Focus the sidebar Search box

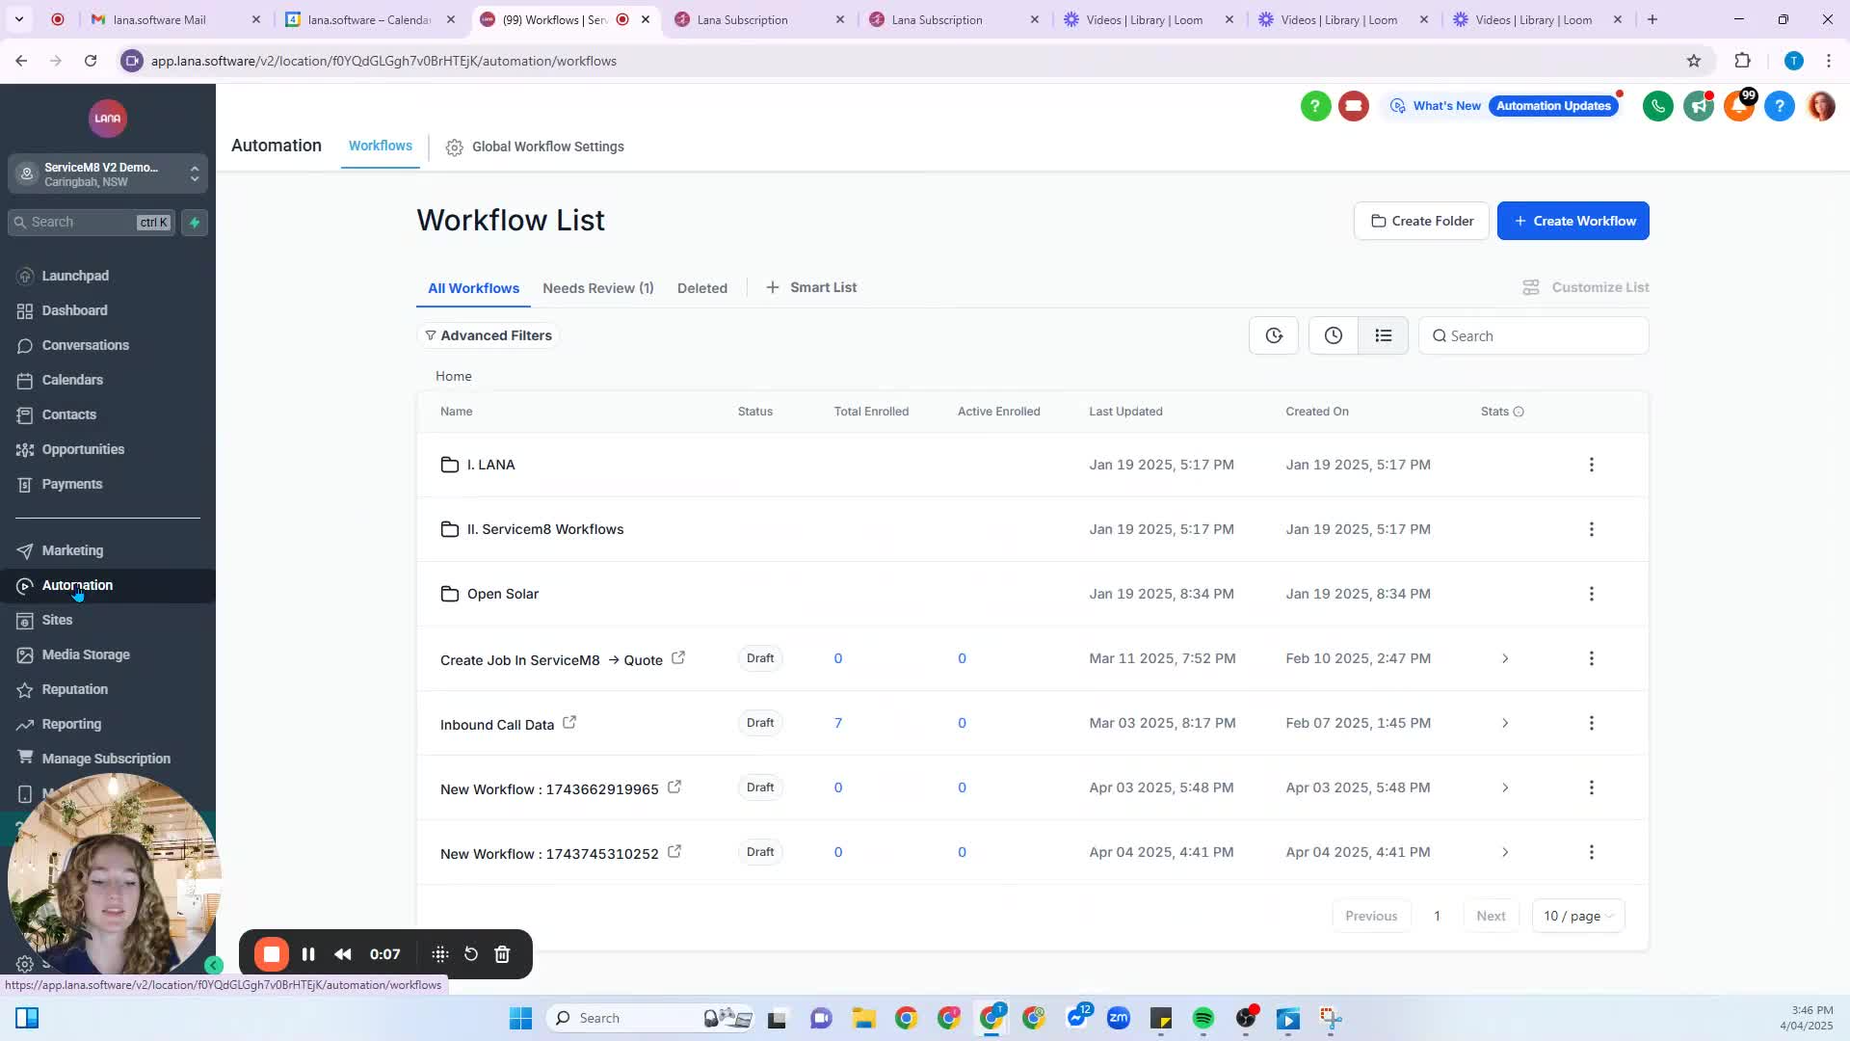[x=92, y=223]
